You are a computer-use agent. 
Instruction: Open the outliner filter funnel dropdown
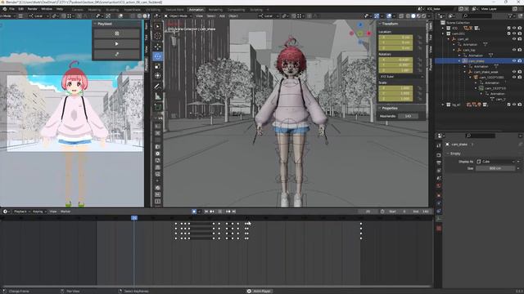pyautogui.click(x=511, y=16)
